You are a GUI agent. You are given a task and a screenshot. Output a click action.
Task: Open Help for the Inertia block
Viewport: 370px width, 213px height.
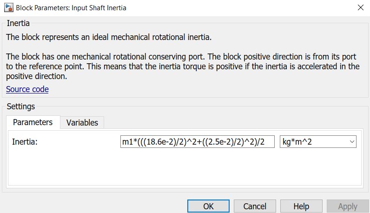tap(301, 206)
